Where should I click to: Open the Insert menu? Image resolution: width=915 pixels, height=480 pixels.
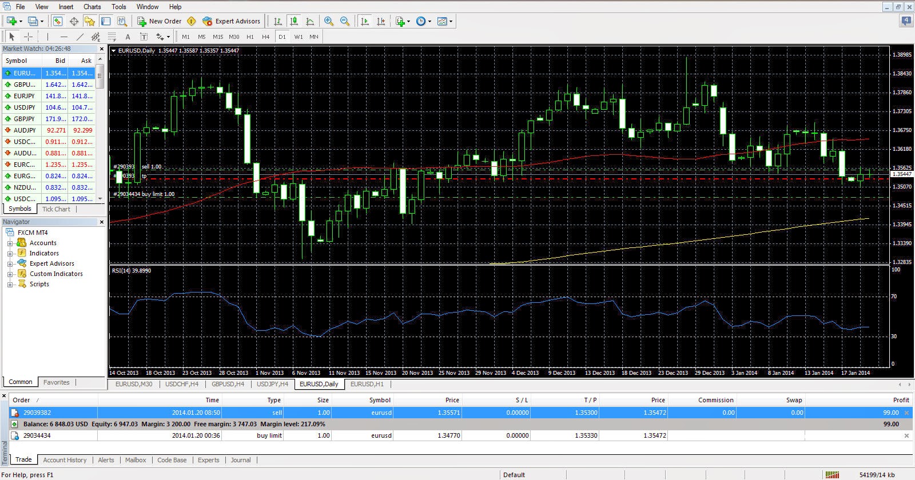66,7
